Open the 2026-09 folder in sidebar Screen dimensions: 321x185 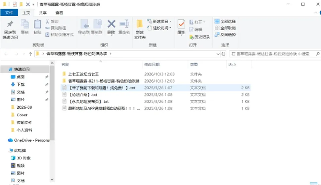[24, 107]
